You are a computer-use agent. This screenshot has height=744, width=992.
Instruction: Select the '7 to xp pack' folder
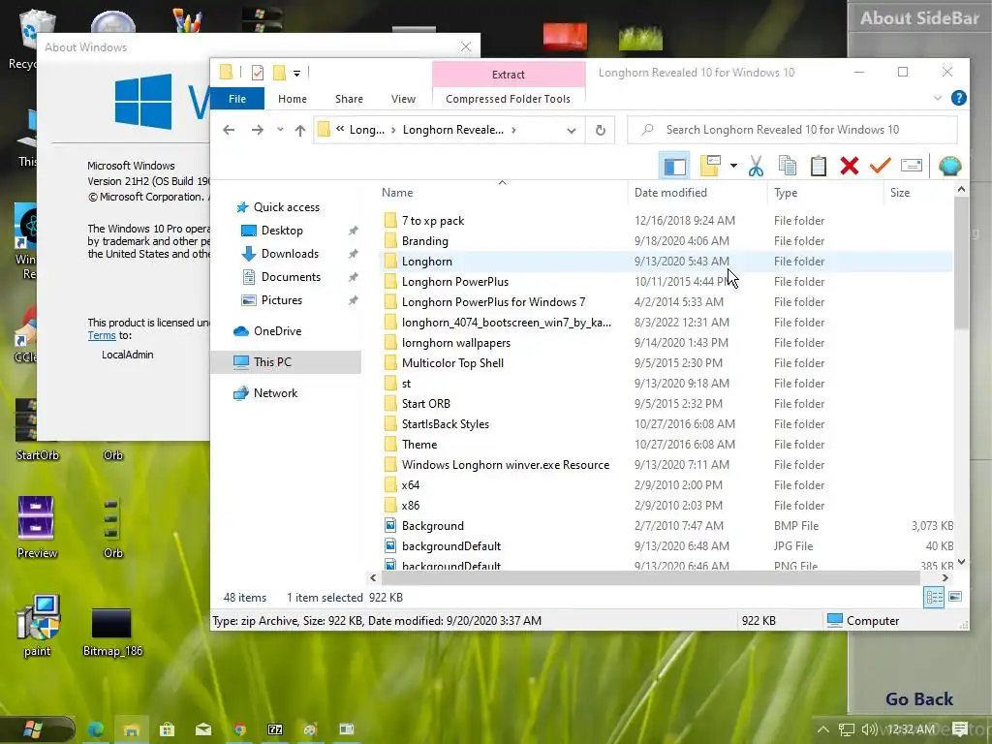[x=433, y=221]
